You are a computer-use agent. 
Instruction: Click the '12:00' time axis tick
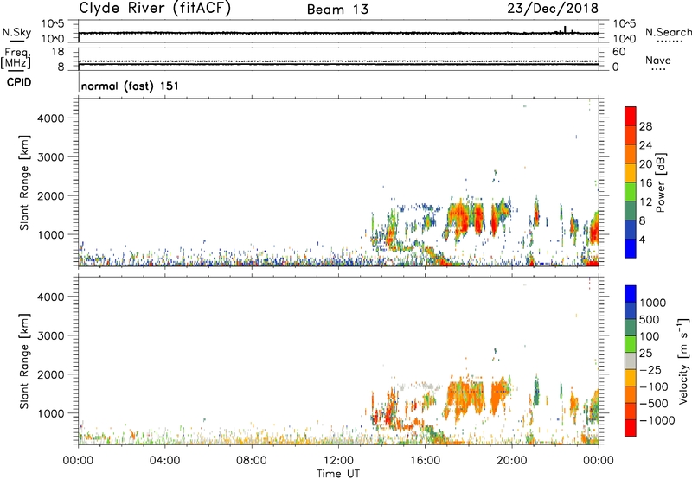tap(338, 461)
